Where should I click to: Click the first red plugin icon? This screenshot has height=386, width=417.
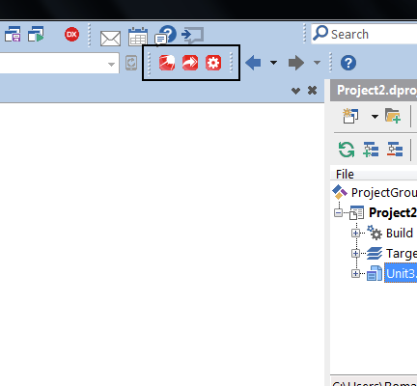point(167,63)
